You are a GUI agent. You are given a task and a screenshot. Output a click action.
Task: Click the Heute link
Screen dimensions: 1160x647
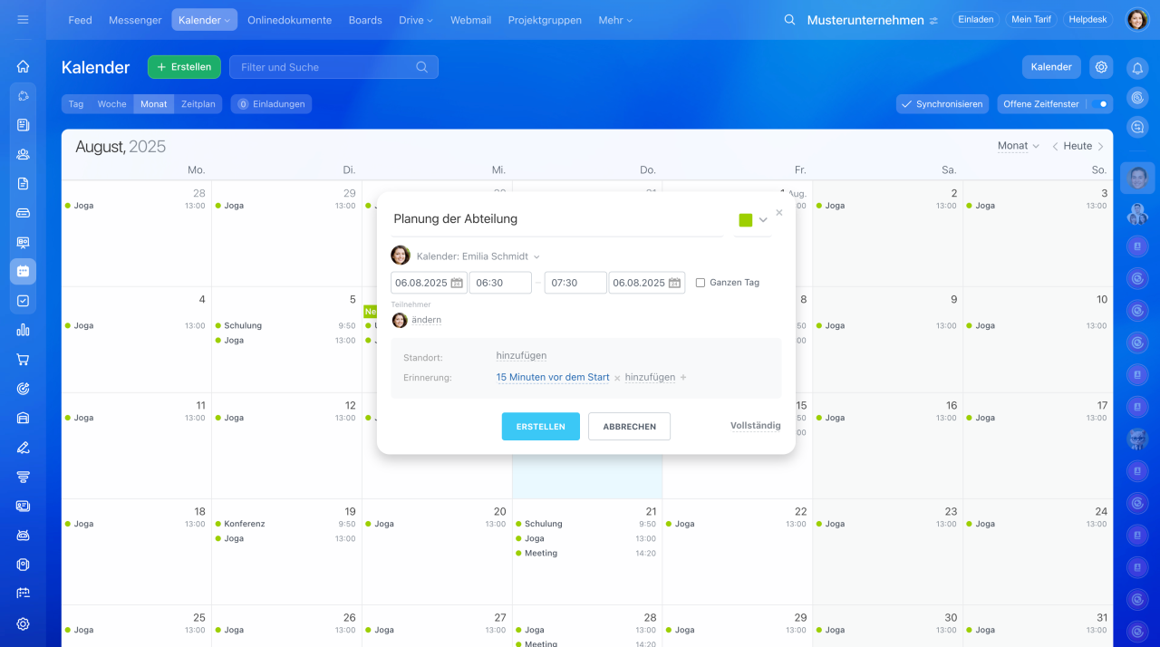point(1078,146)
